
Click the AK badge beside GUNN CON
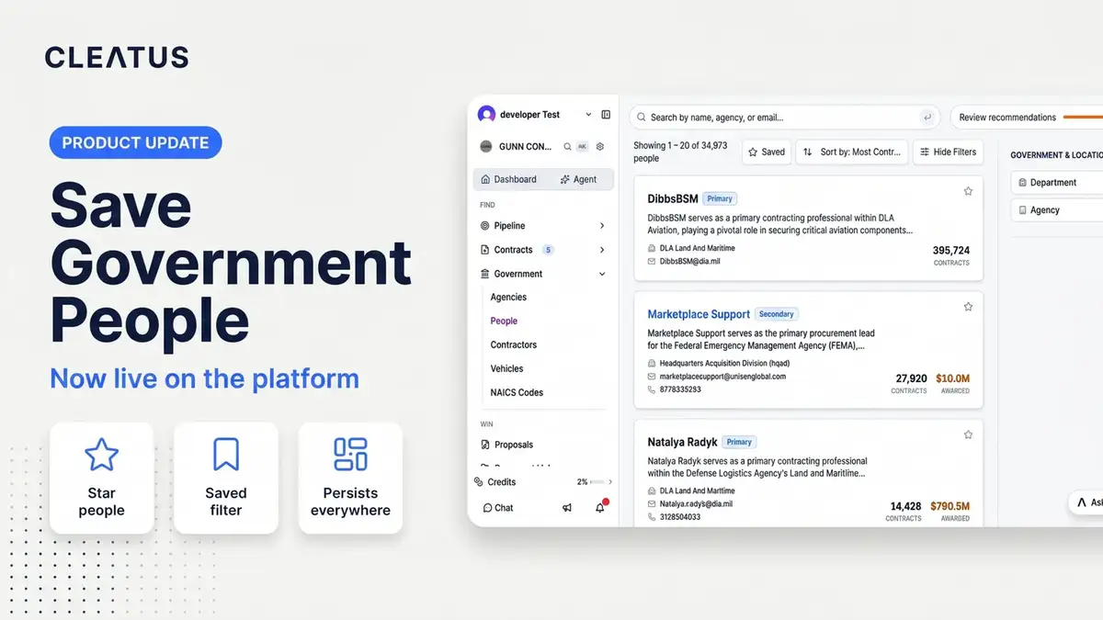(582, 146)
